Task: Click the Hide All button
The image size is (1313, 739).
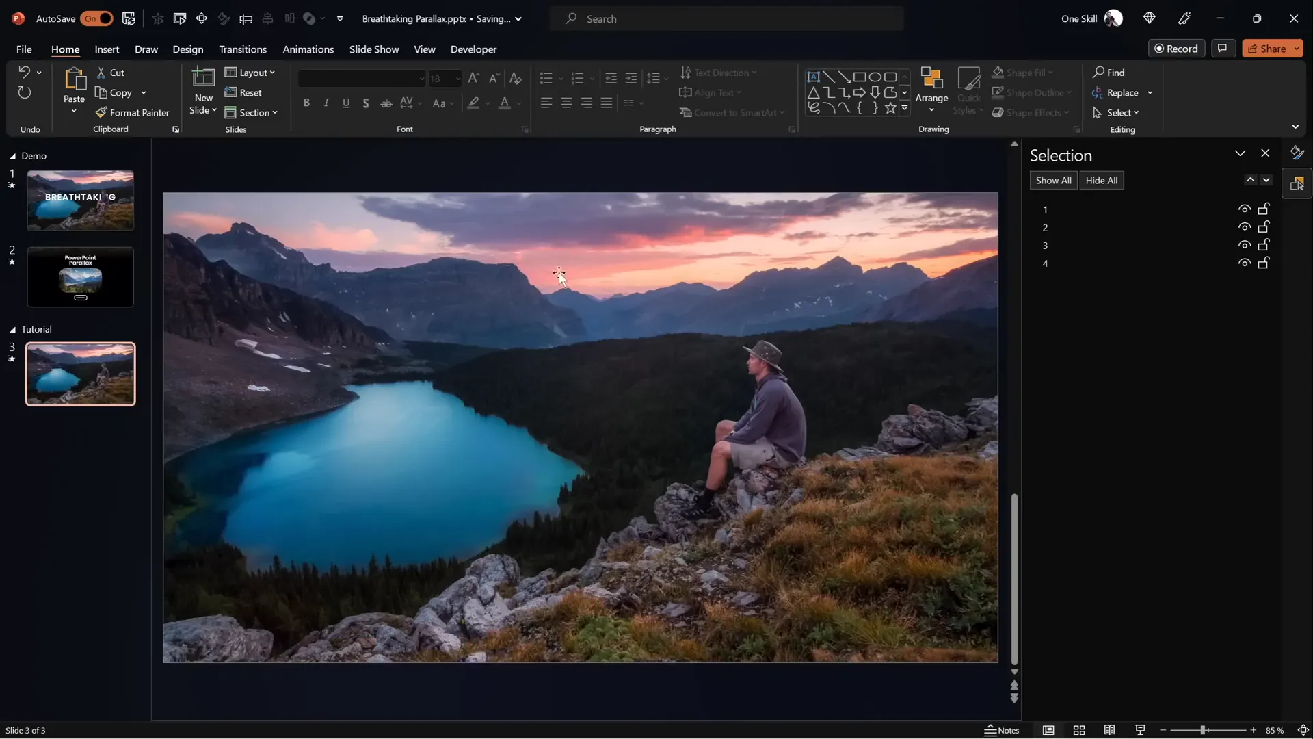Action: [1102, 180]
